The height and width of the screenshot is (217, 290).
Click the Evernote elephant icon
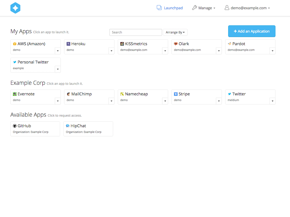[15, 94]
